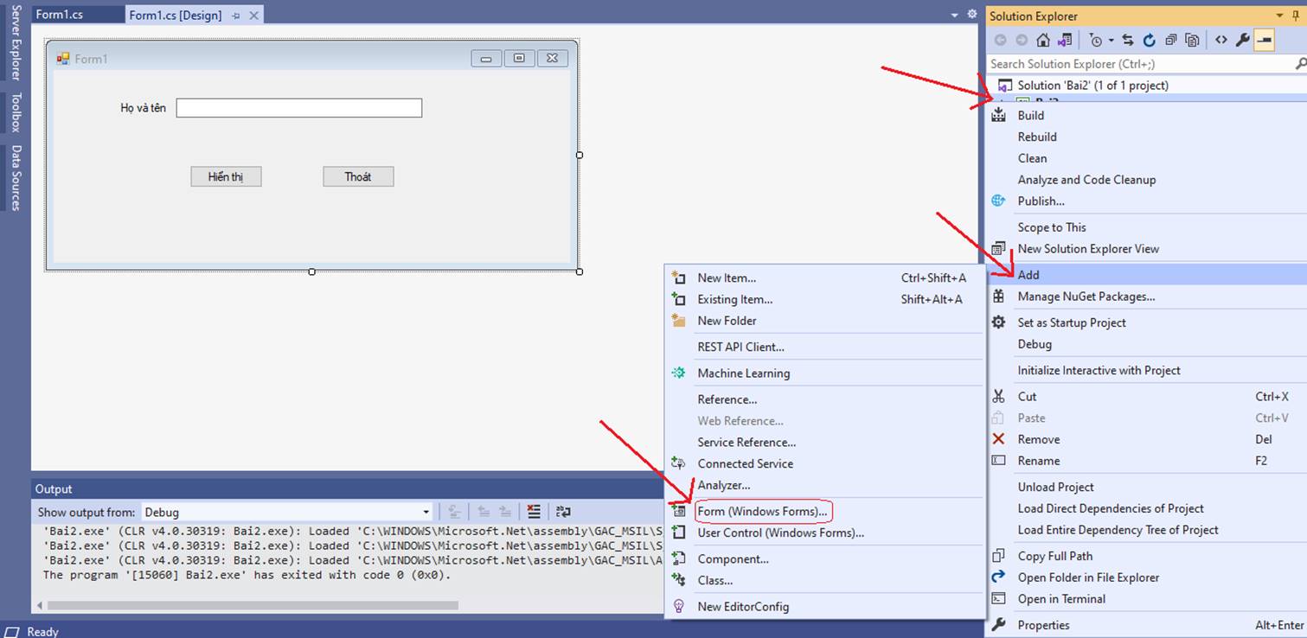The width and height of the screenshot is (1307, 638).
Task: Click the Manage NuGet Packages icon
Action: tap(999, 297)
